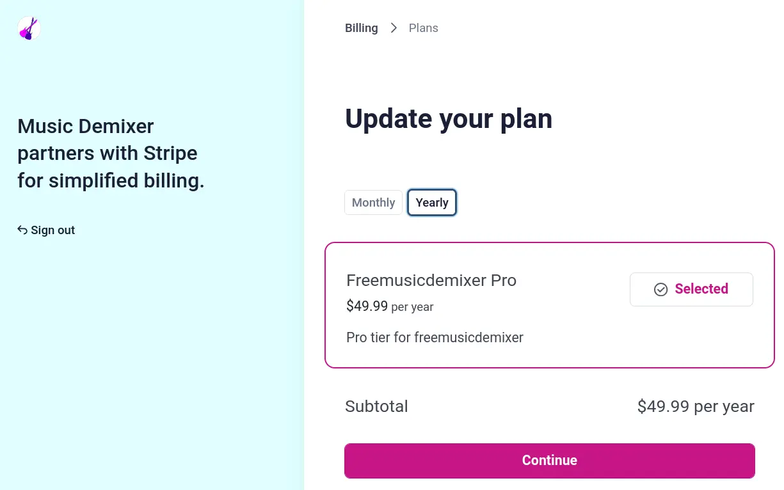Screen dimensions: 784x490
Task: Select the Freemusicdemixer Pro plan card
Action: pyautogui.click(x=549, y=304)
